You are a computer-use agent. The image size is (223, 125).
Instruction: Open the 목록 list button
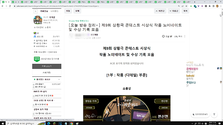point(185,11)
